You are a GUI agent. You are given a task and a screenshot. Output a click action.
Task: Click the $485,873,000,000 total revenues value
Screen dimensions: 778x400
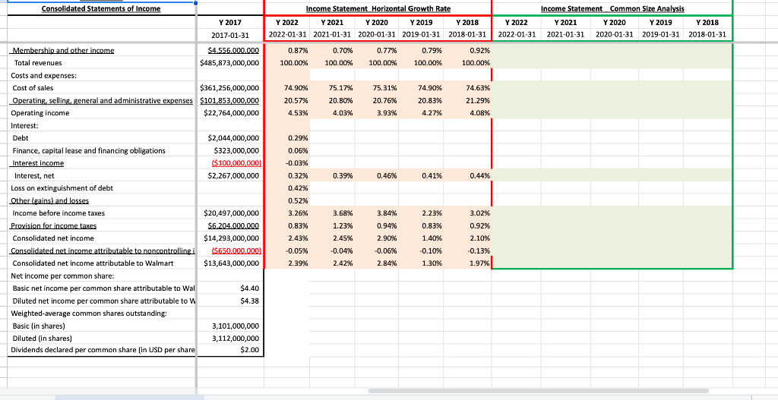coord(229,63)
